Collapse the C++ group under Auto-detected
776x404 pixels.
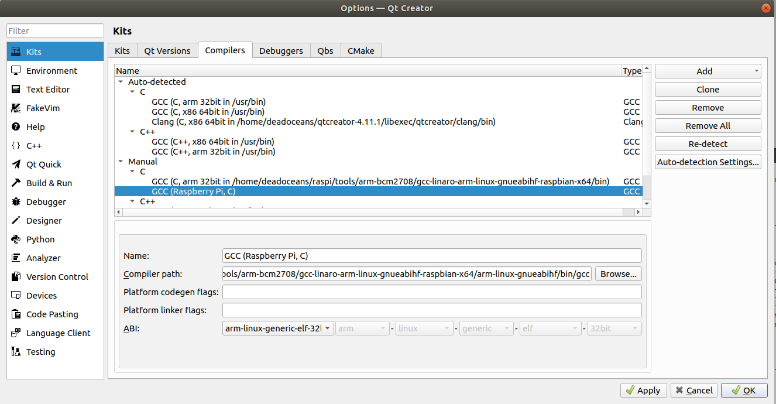point(133,132)
